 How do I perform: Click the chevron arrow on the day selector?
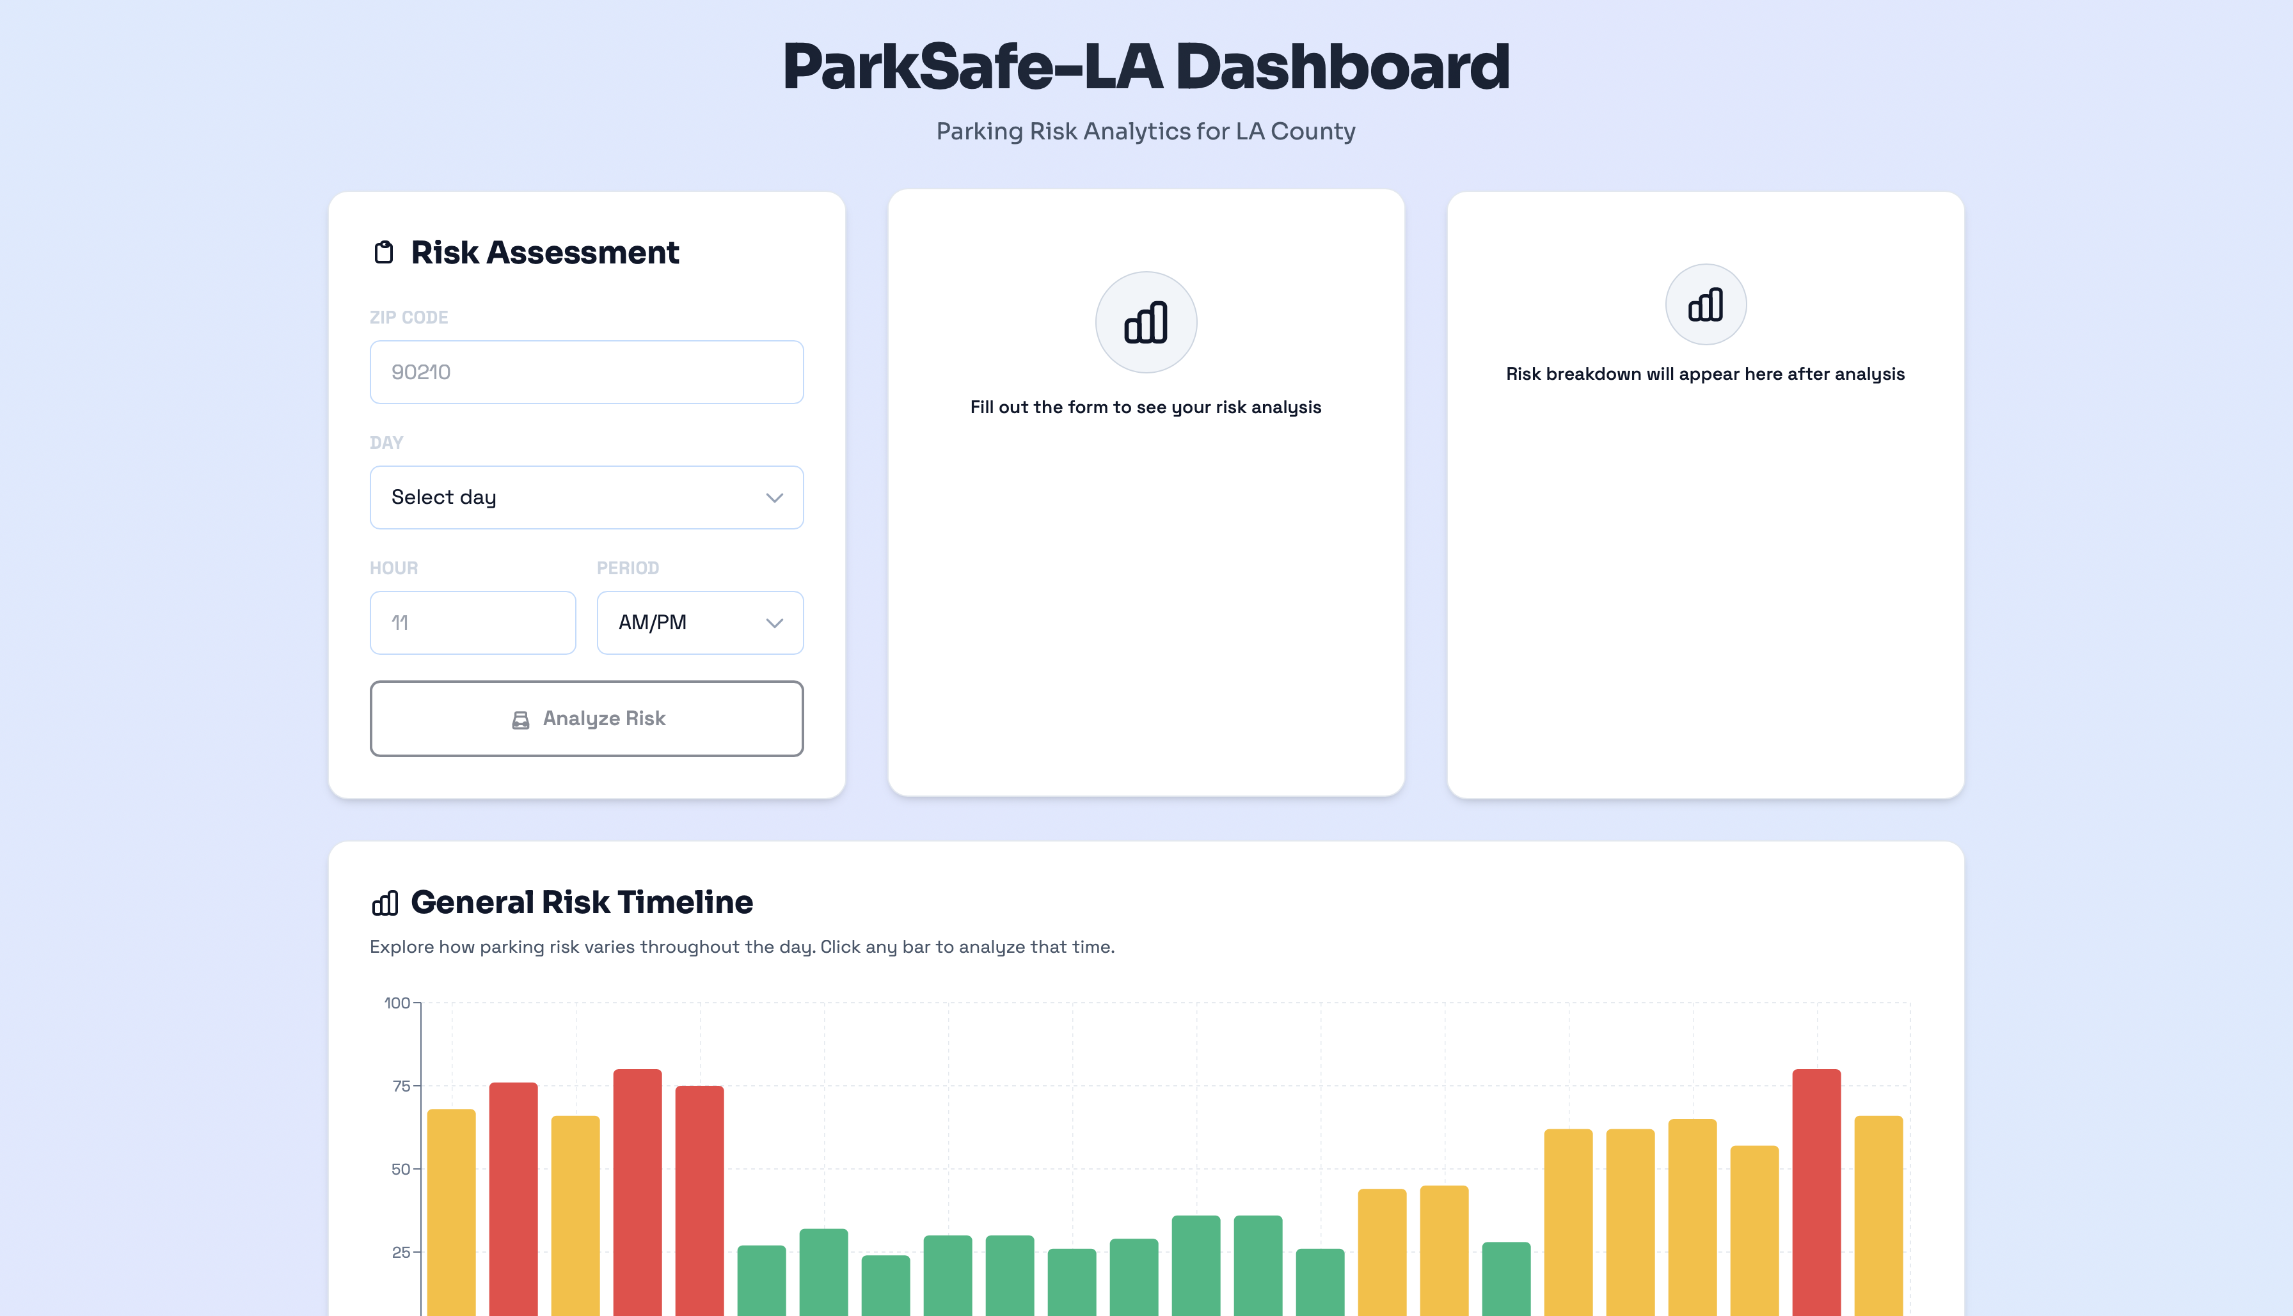(774, 497)
